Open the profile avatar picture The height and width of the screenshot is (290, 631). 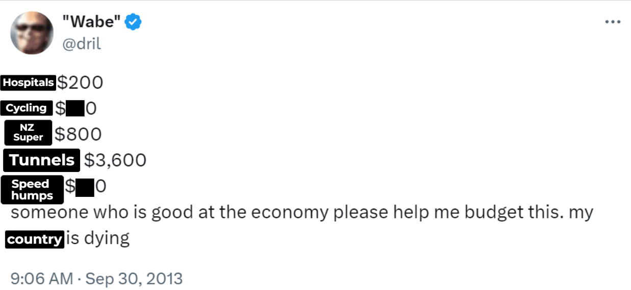pyautogui.click(x=32, y=33)
